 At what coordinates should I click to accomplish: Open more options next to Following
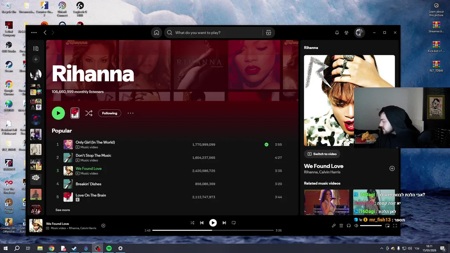[130, 113]
